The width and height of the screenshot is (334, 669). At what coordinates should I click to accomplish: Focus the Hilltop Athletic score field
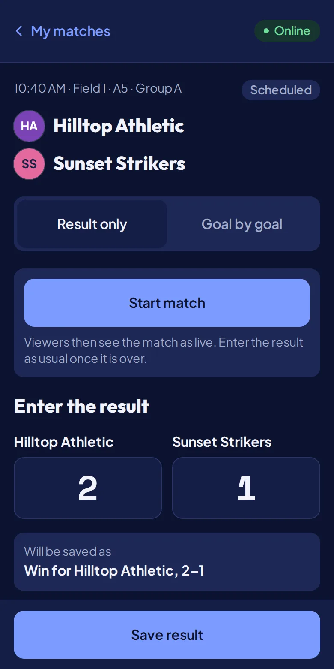click(88, 488)
